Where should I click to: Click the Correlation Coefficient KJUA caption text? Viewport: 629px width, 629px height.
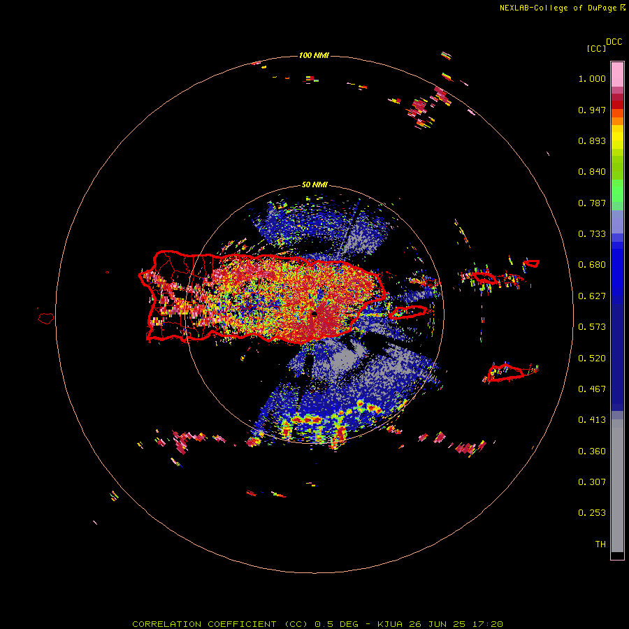point(317,624)
